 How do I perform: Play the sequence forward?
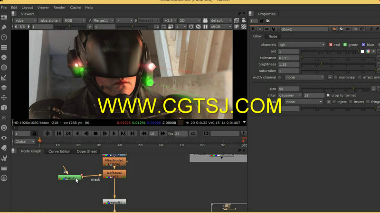[114, 133]
